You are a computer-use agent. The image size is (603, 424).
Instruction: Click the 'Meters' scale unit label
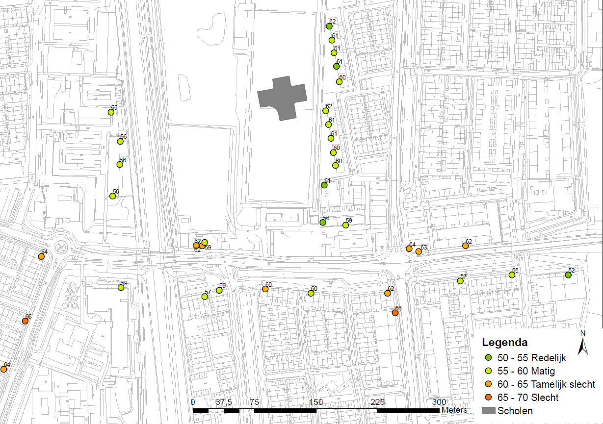tap(454, 410)
